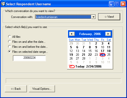127x98 pixels.
Task: Select Files on selected date range
Action: 28,52
